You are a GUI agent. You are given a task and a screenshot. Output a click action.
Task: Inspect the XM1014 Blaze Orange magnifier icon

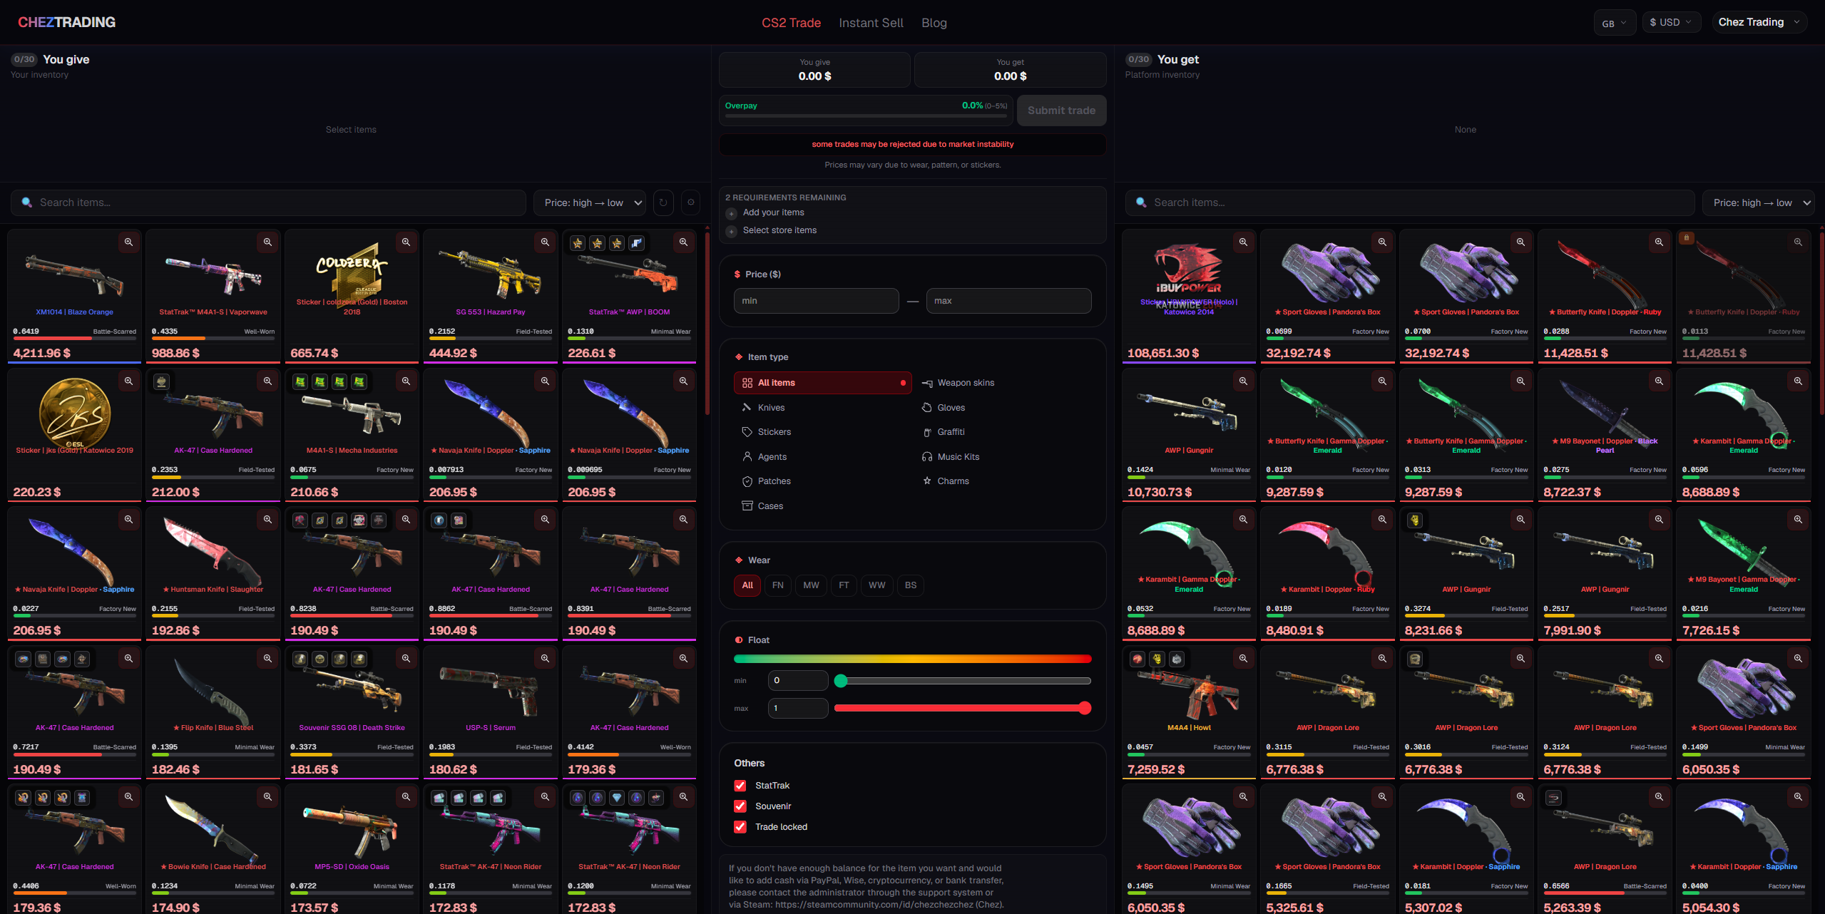pos(128,242)
